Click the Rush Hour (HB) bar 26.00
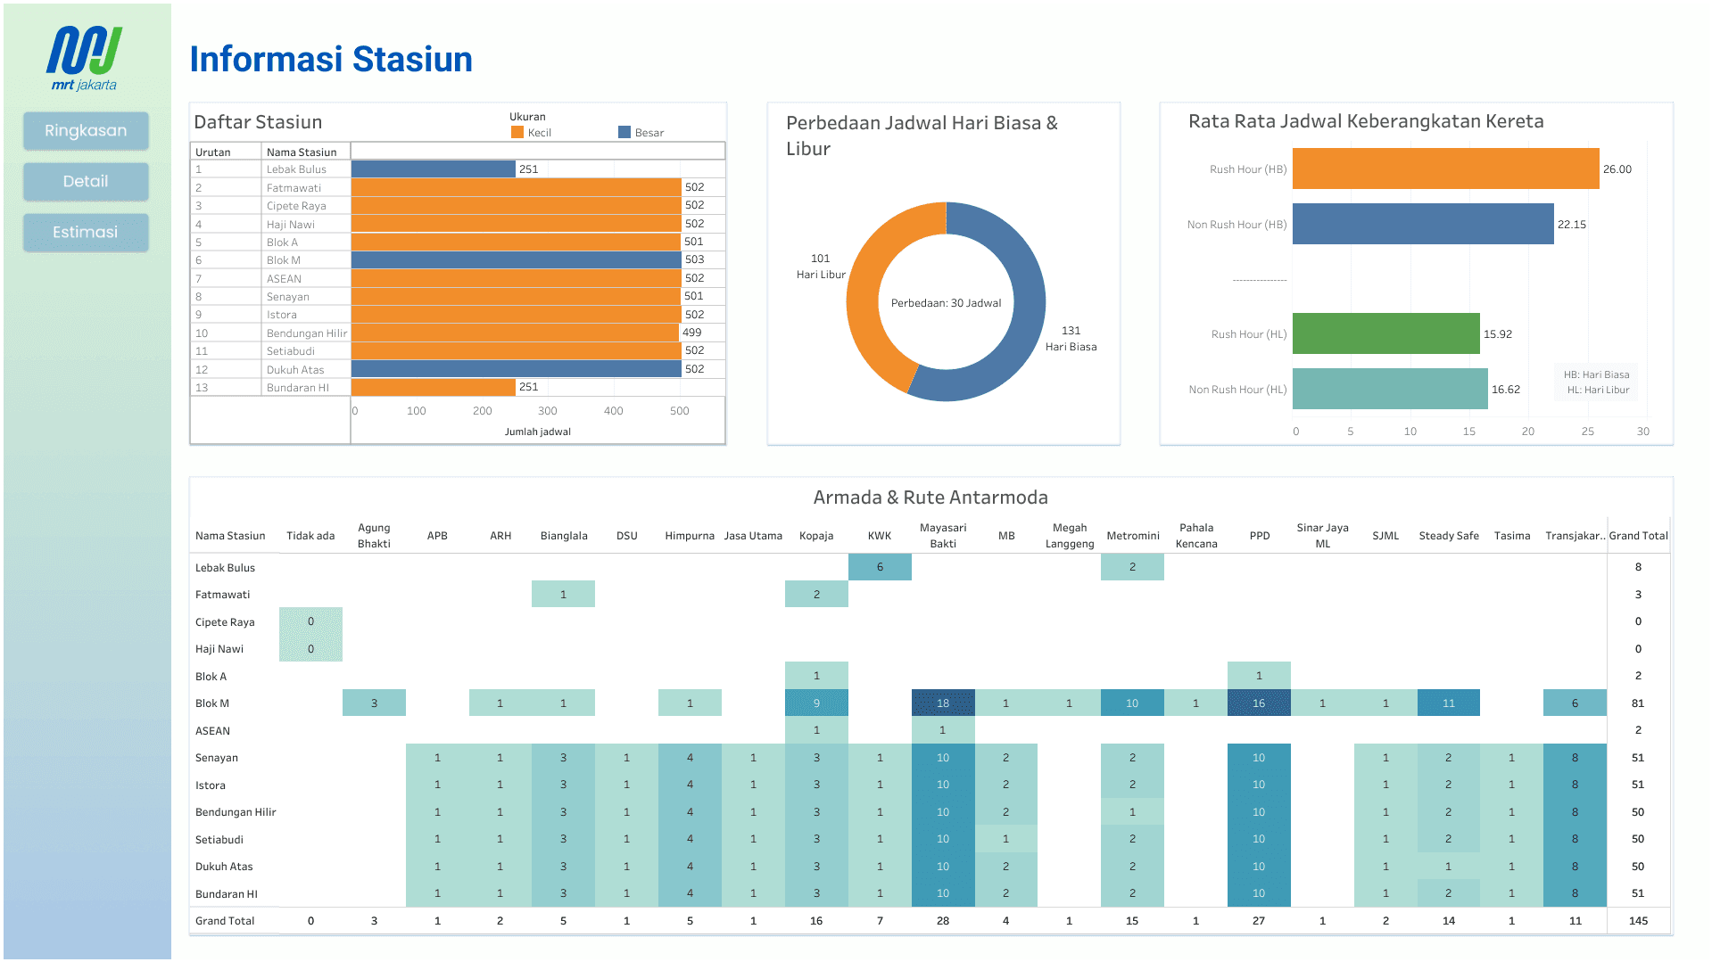Viewport: 1712px width, 962px height. [1445, 169]
